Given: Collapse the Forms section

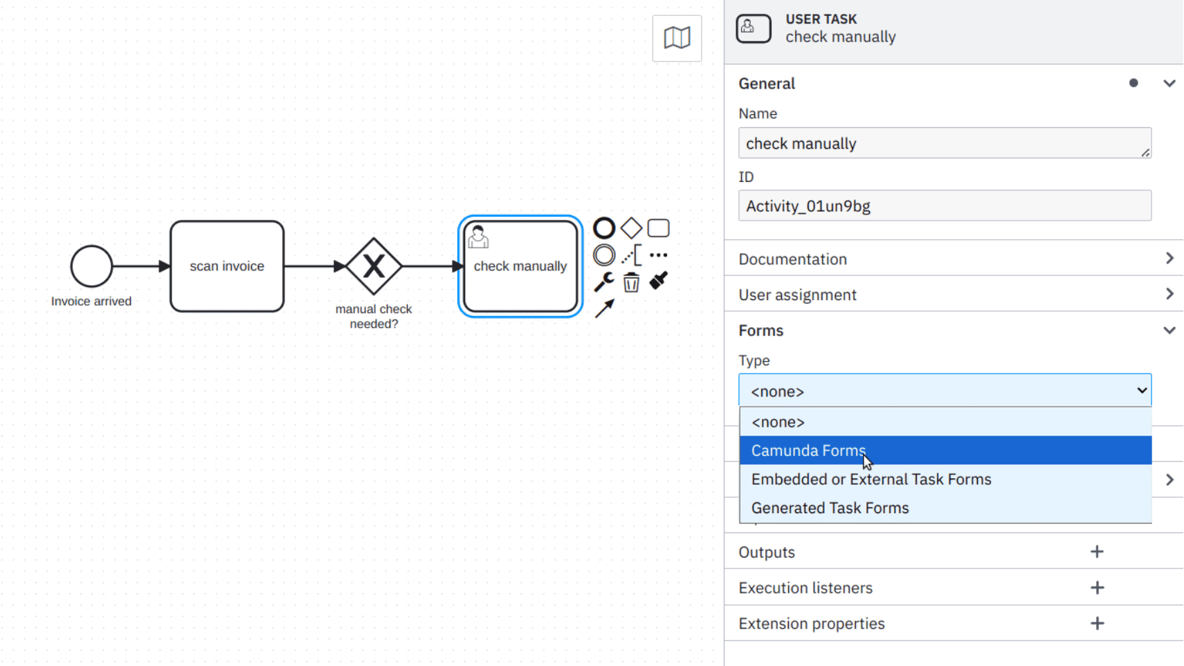Looking at the screenshot, I should (x=1169, y=331).
